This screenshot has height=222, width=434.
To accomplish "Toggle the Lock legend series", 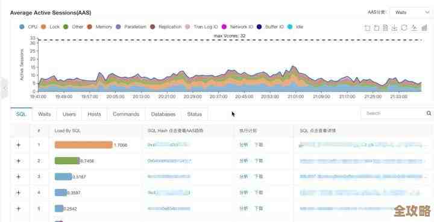I will (x=50, y=27).
